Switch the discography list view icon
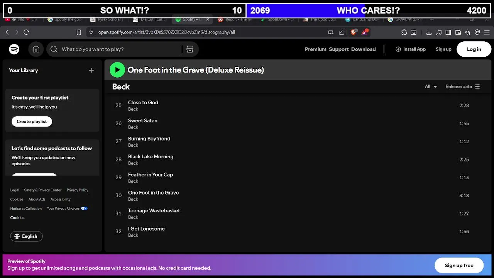The height and width of the screenshot is (278, 494). pos(477,86)
